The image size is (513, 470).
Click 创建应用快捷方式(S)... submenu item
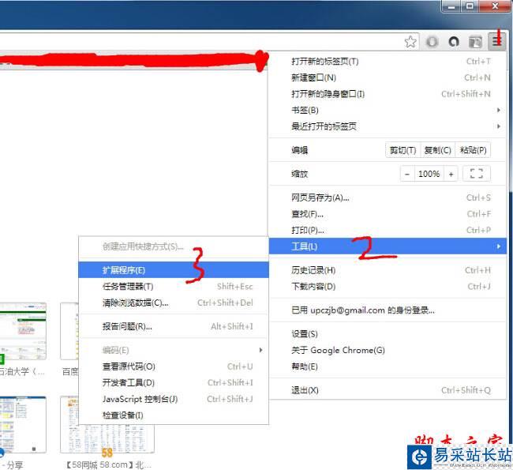174,246
